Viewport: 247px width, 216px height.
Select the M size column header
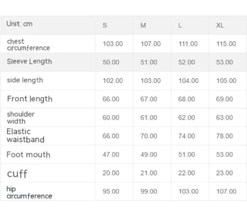[x=143, y=25]
